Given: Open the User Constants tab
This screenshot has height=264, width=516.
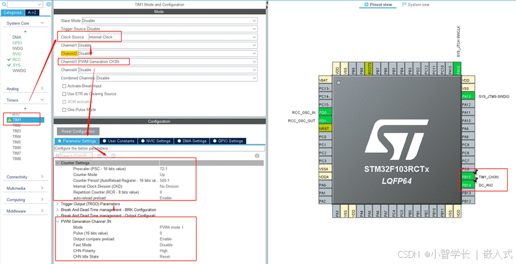Looking at the screenshot, I should tap(119, 141).
